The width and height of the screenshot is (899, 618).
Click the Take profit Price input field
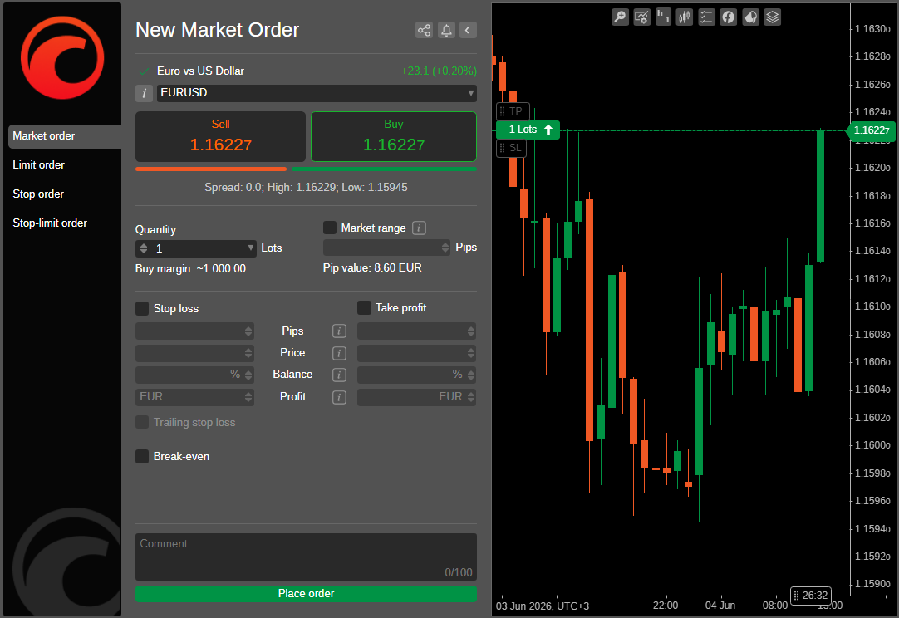pos(417,353)
